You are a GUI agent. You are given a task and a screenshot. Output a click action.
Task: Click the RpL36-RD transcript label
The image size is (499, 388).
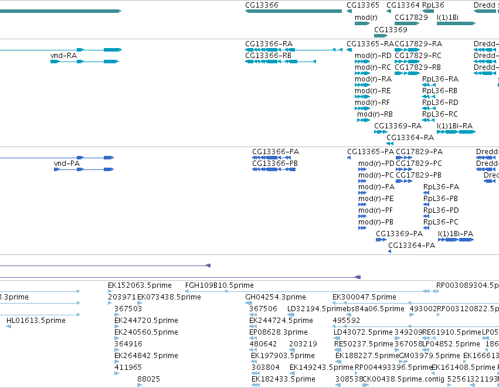coord(440,103)
